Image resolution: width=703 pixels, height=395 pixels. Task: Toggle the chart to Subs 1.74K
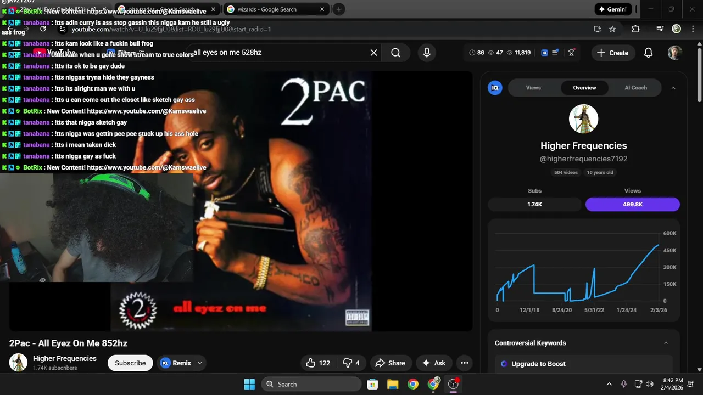tap(534, 204)
